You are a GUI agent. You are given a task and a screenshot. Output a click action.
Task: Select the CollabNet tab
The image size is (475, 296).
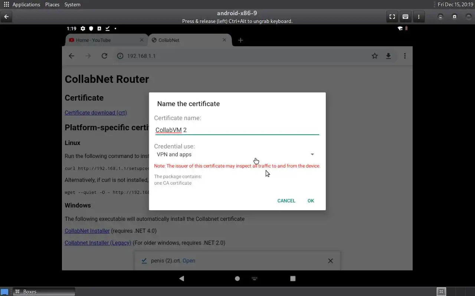pyautogui.click(x=190, y=40)
